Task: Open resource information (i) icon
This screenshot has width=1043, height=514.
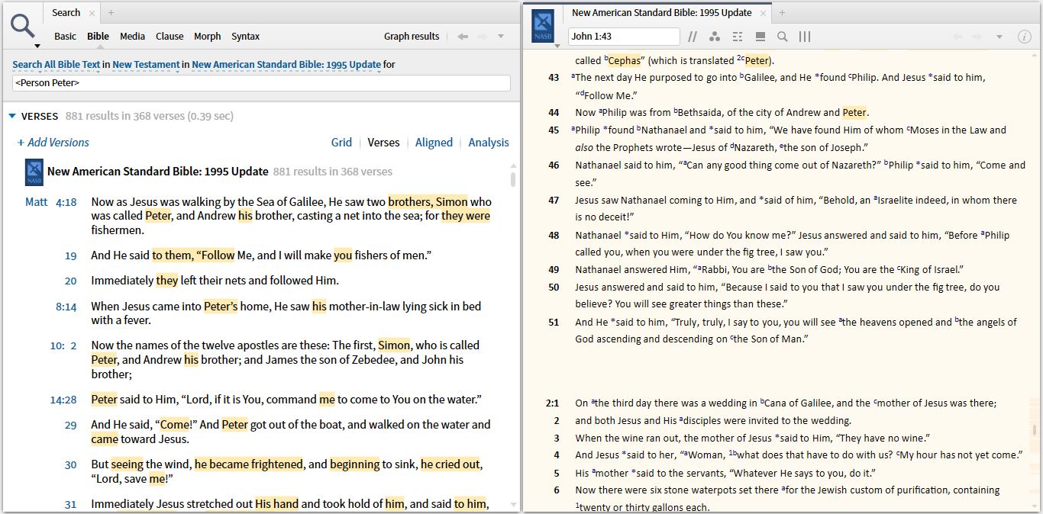Action: (x=1025, y=37)
